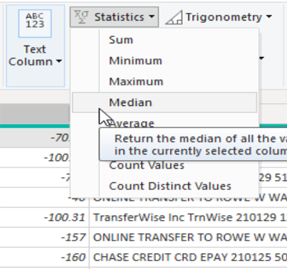Click the Trigonometry triangle icon
This screenshot has height=269, width=287.
coord(174,18)
